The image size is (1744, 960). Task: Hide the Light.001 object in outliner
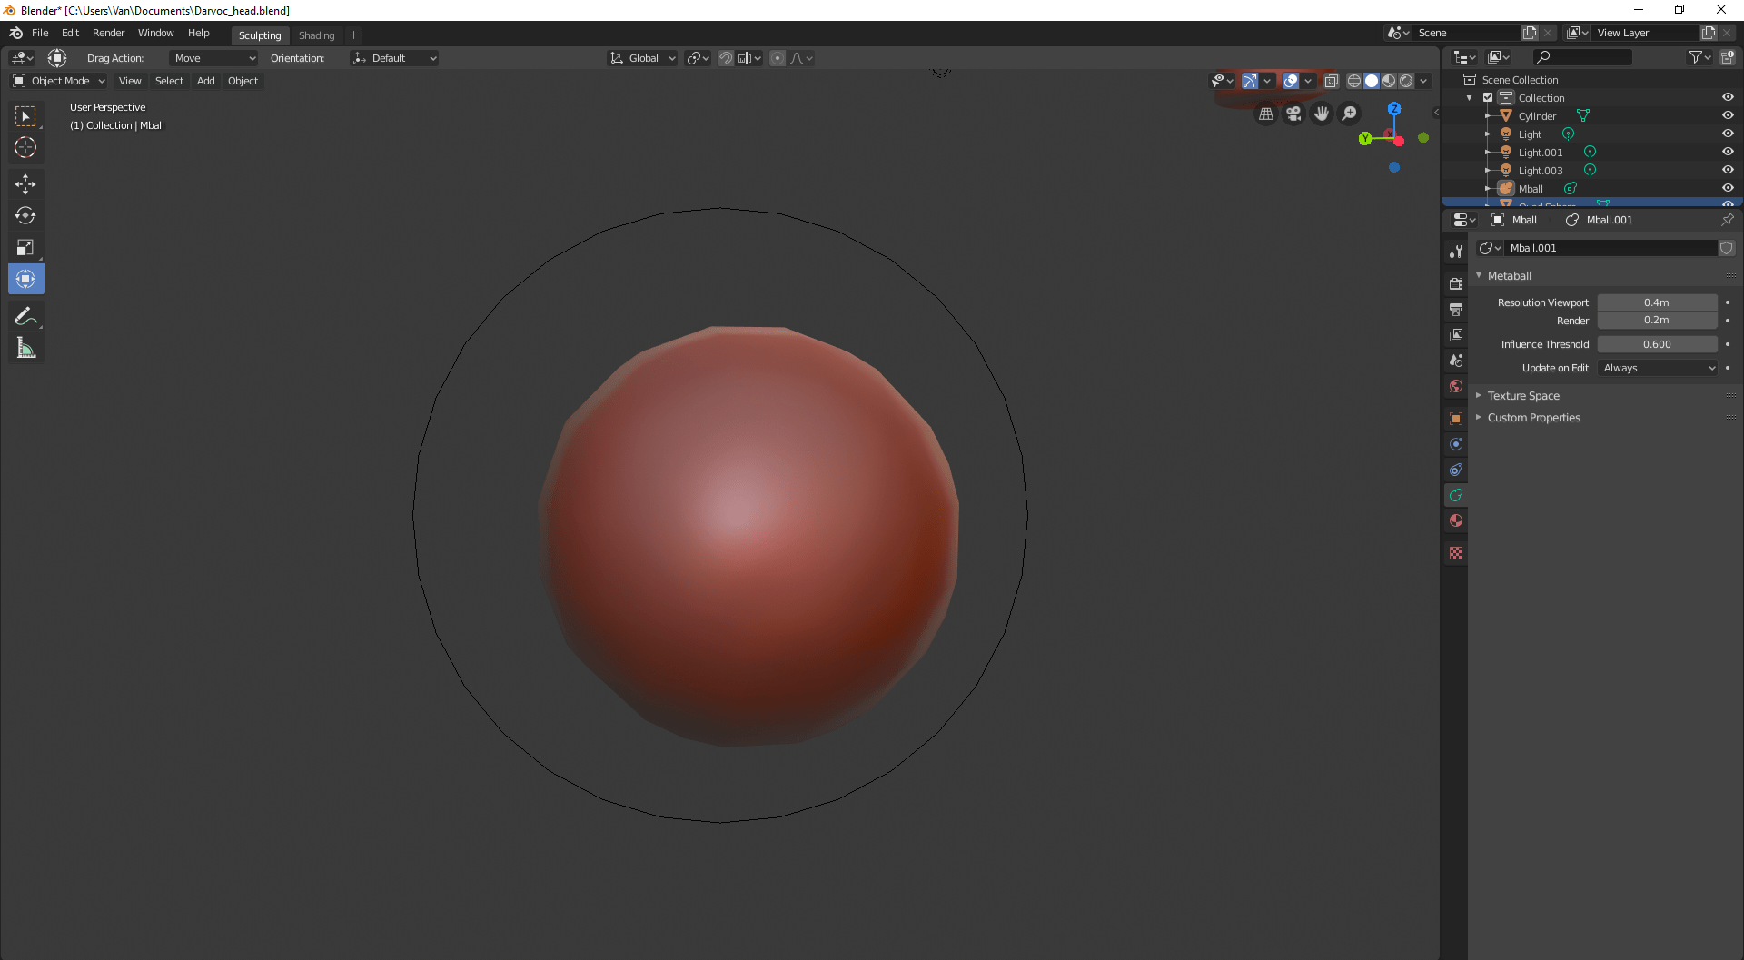tap(1729, 152)
